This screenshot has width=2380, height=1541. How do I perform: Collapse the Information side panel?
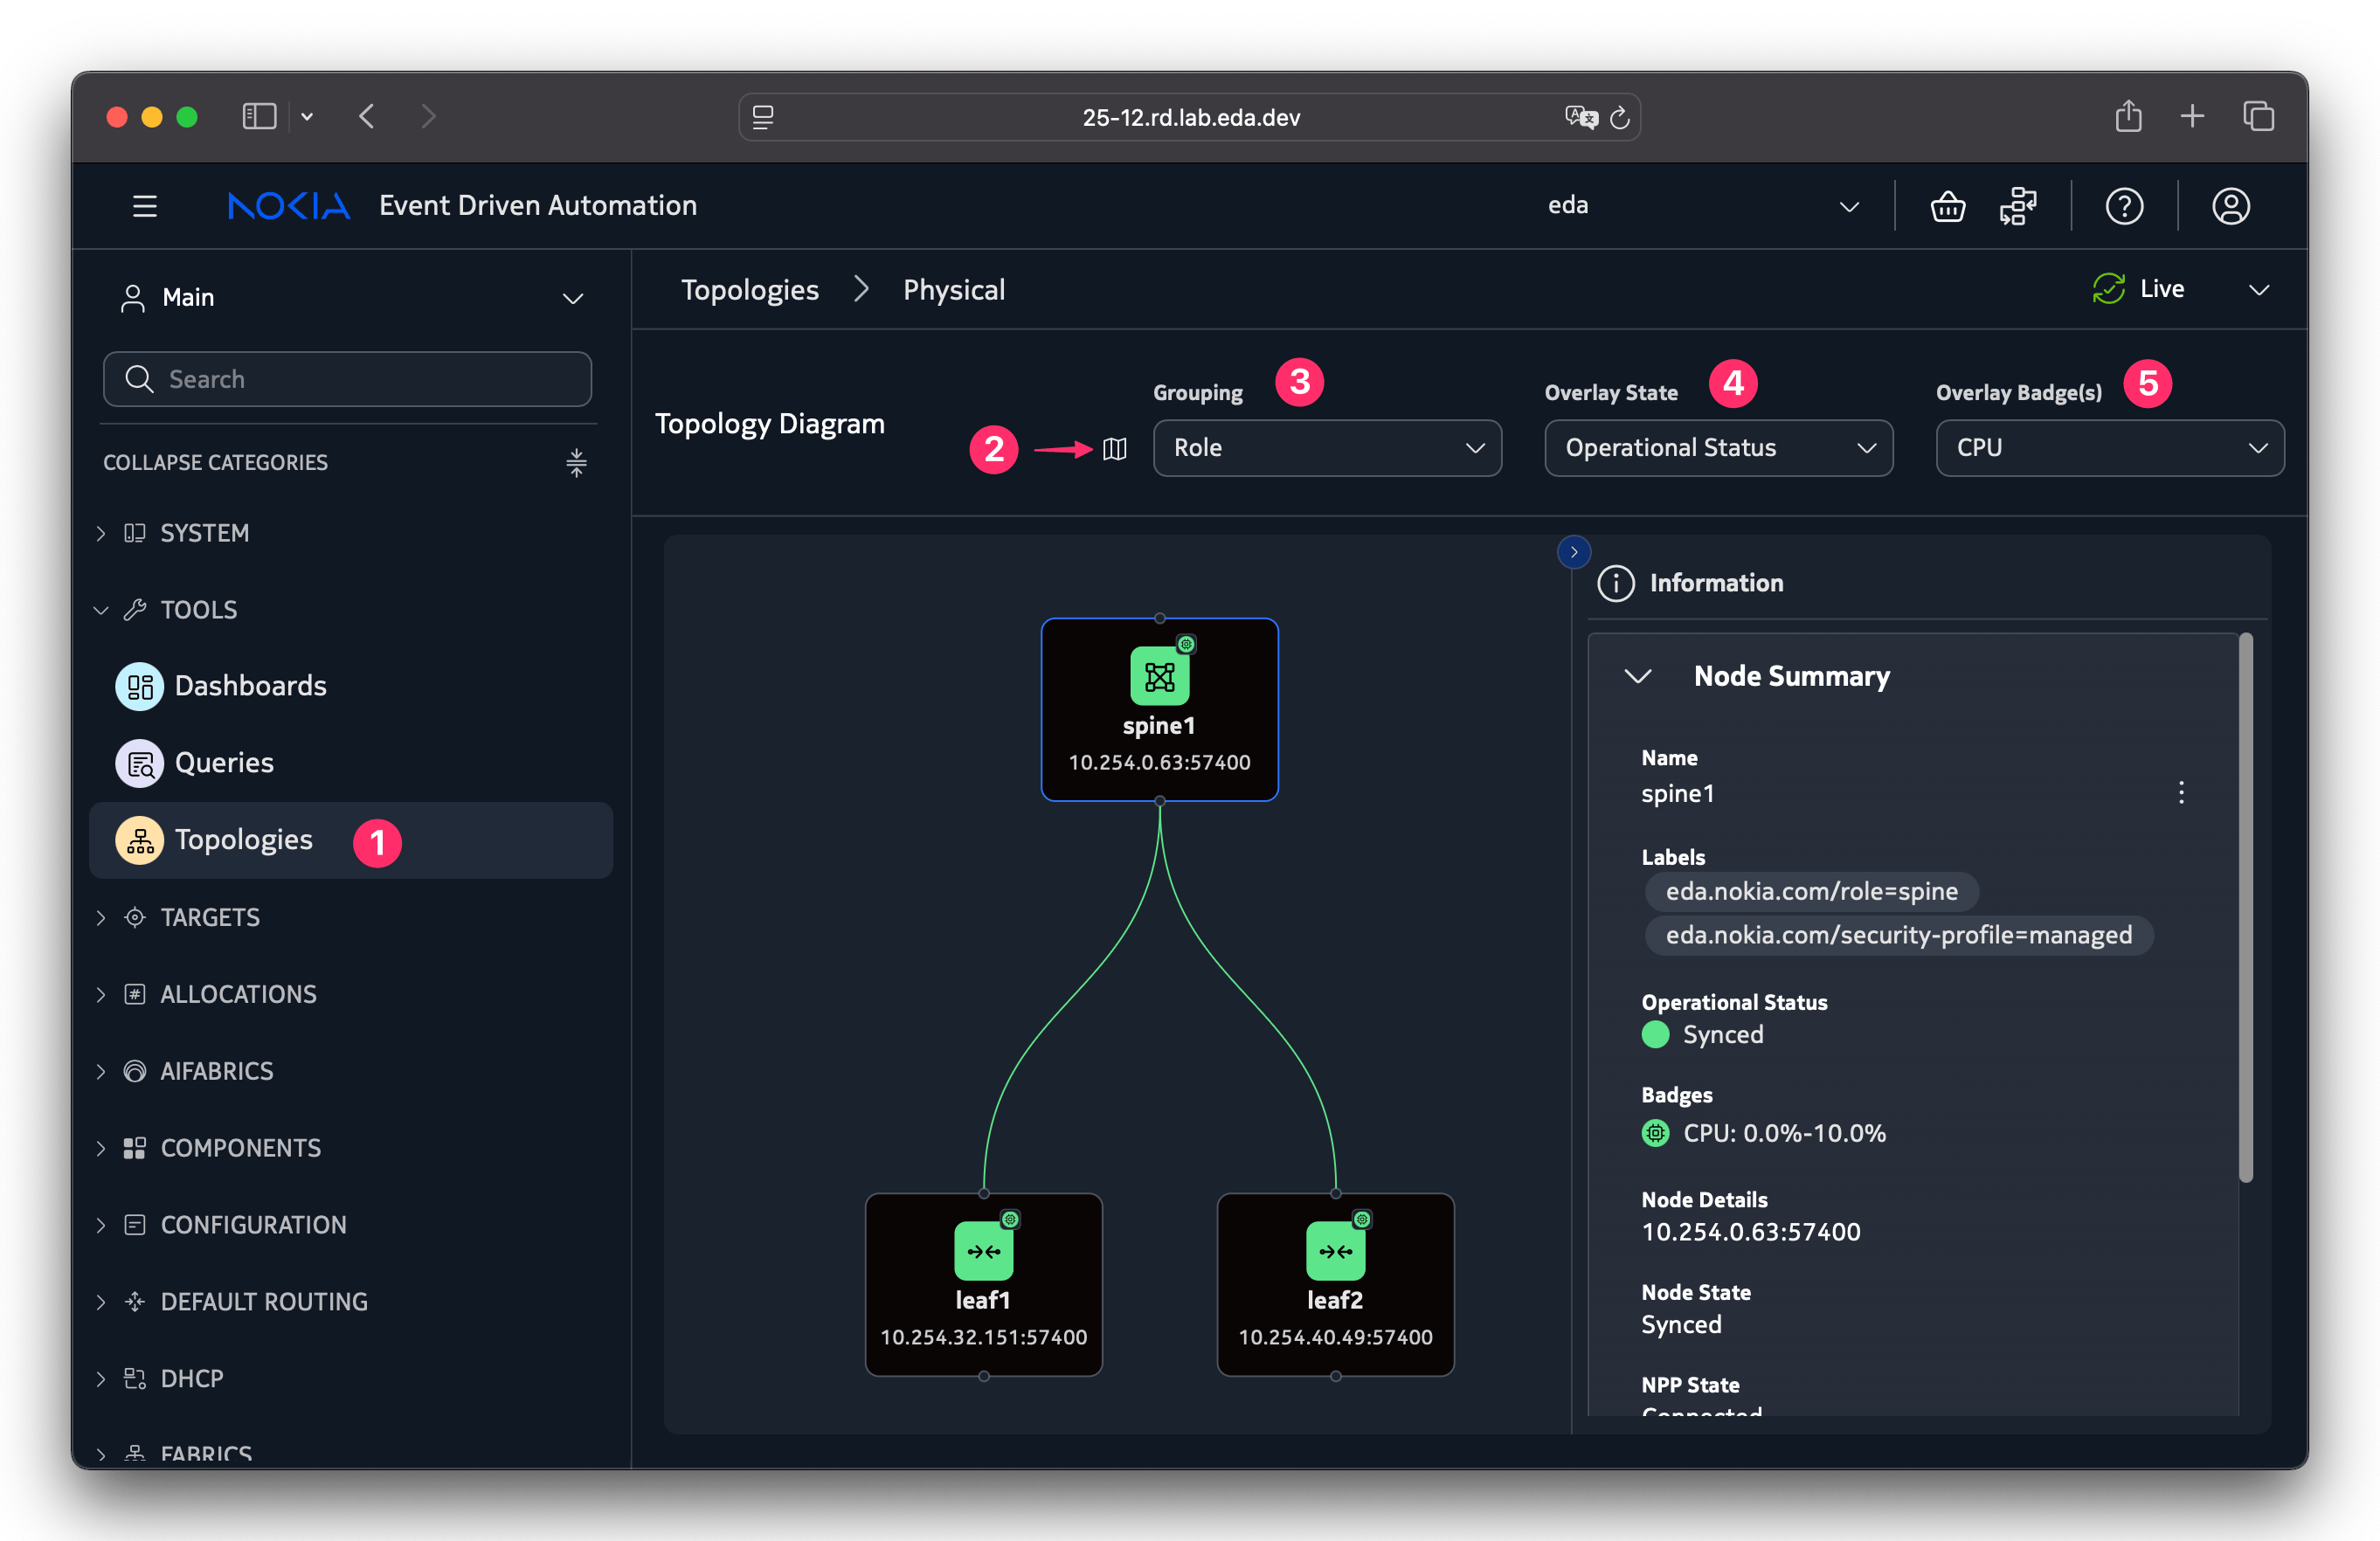pyautogui.click(x=1573, y=552)
